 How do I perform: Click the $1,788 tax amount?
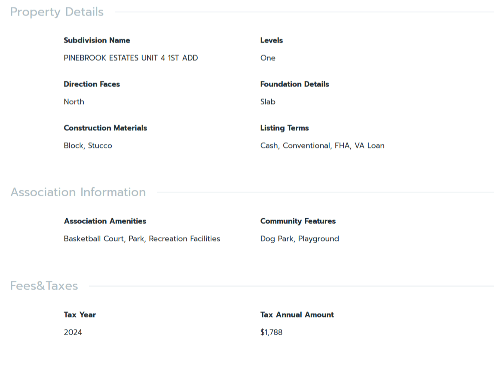point(271,332)
